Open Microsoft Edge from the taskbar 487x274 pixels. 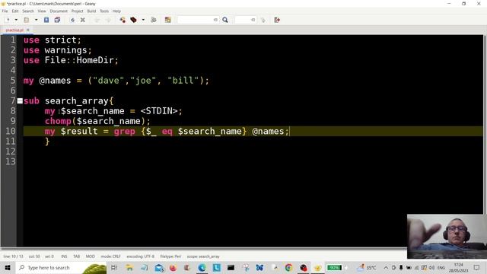click(202, 267)
